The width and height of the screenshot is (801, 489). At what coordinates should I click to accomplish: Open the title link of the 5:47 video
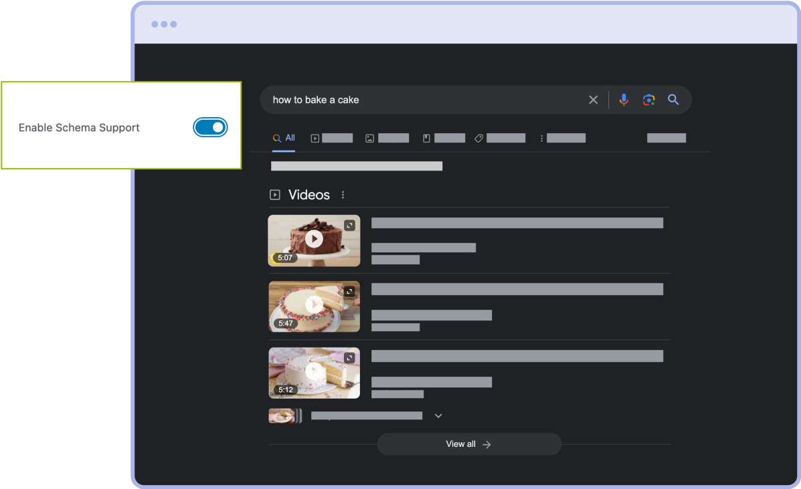pyautogui.click(x=517, y=290)
